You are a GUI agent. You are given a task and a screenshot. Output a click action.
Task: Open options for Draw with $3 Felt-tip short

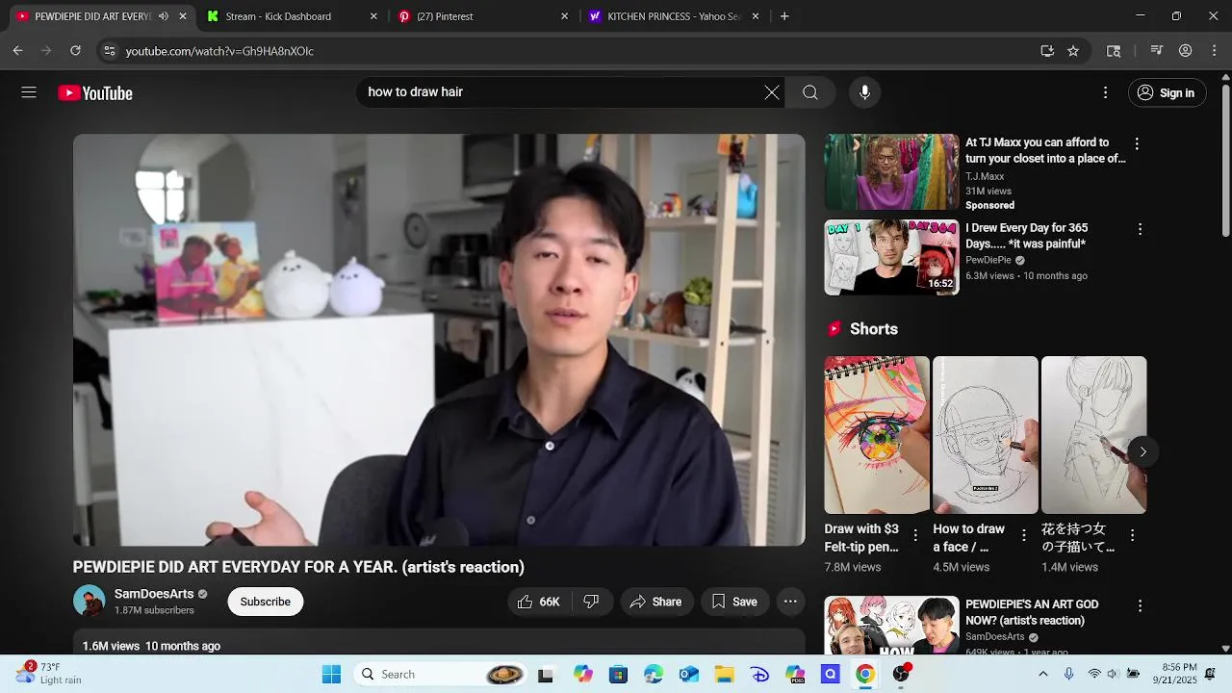pos(915,534)
